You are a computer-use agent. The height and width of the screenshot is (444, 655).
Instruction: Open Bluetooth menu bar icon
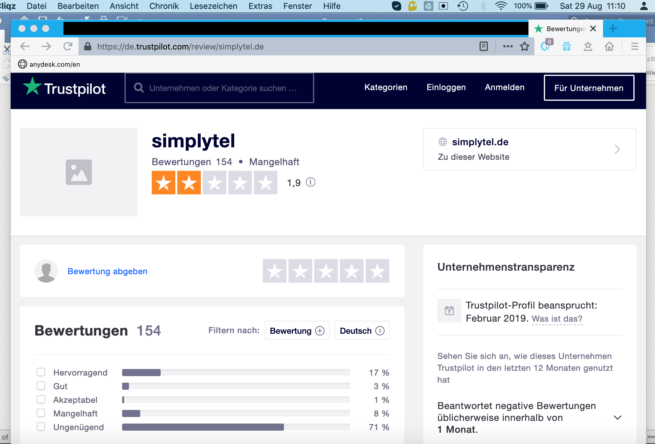483,6
